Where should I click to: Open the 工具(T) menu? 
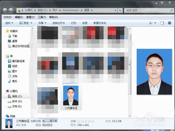[42, 17]
